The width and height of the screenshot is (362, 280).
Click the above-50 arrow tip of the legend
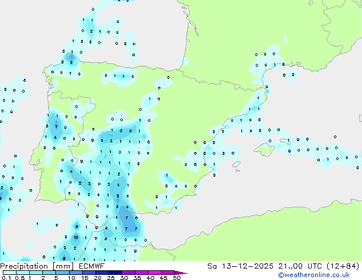tap(181, 273)
